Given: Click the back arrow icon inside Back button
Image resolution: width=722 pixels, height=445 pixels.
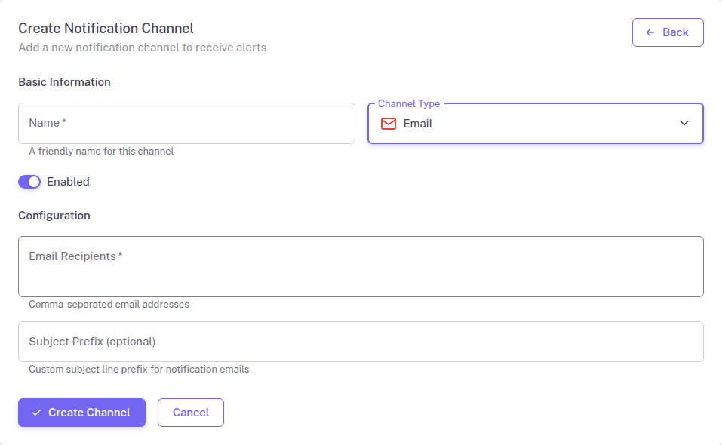Looking at the screenshot, I should [648, 32].
